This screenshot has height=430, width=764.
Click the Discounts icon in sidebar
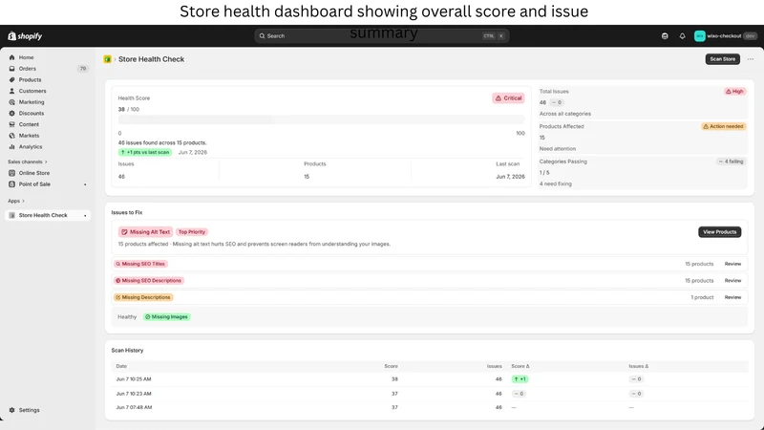[x=12, y=113]
